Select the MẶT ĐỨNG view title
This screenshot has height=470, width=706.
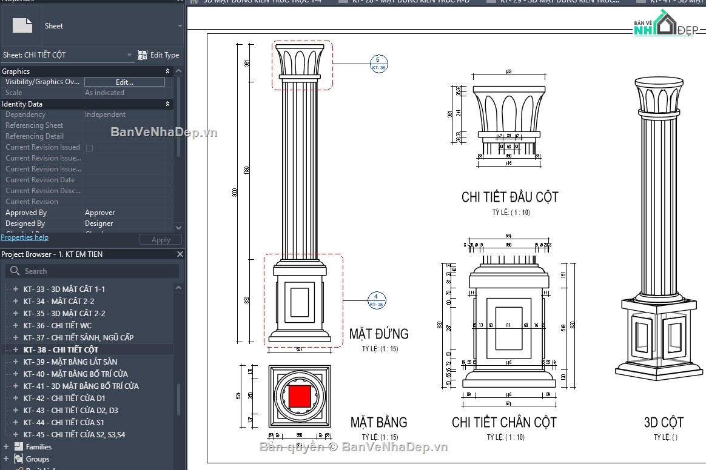(x=379, y=334)
